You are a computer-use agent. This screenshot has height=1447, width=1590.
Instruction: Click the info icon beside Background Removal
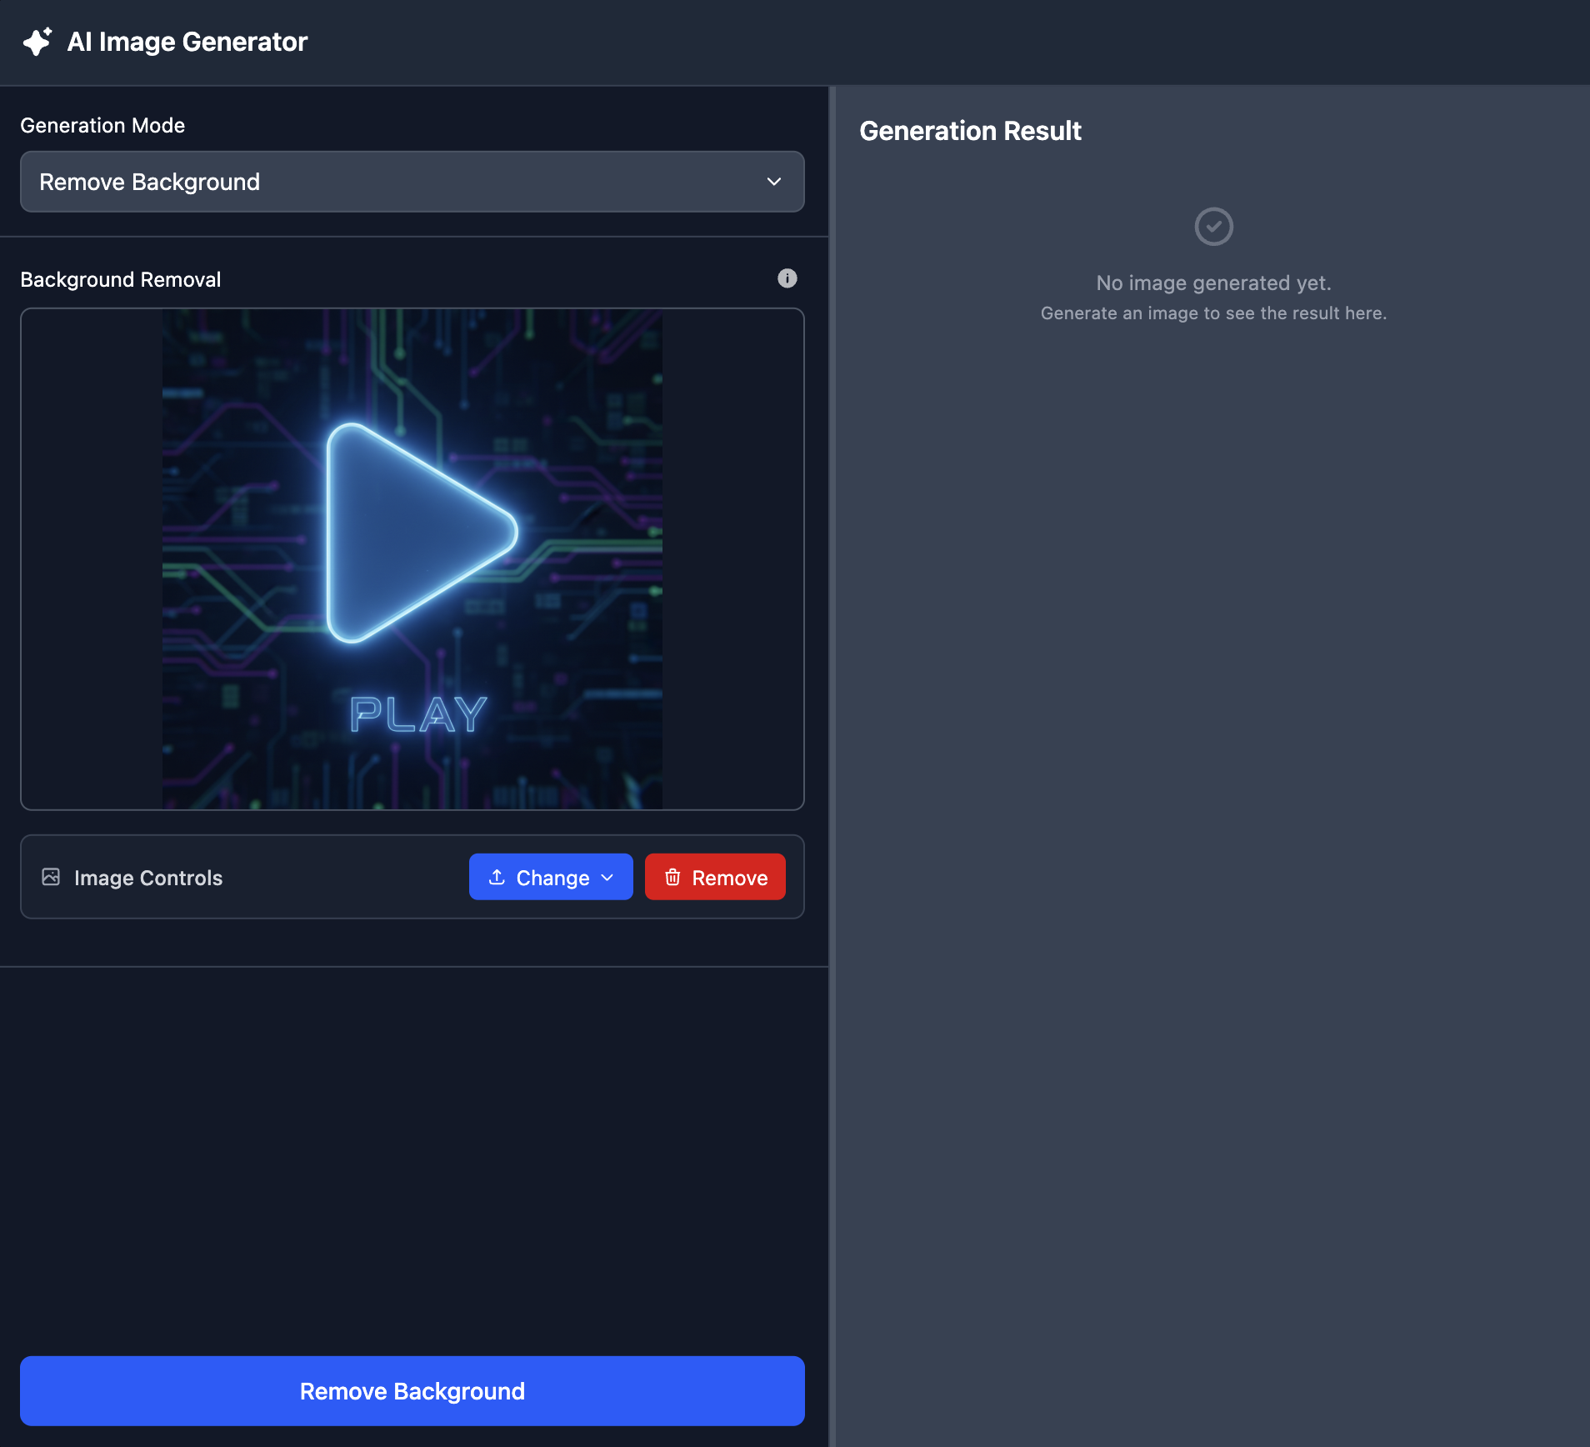tap(787, 278)
